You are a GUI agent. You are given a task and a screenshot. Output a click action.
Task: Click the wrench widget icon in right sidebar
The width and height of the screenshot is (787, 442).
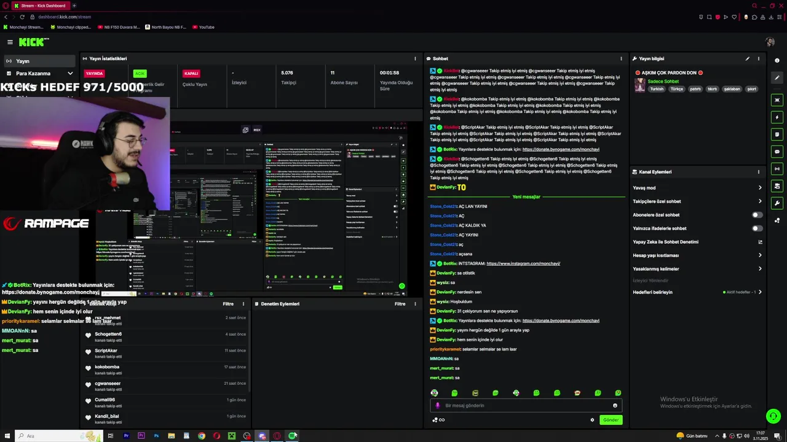[x=777, y=203]
